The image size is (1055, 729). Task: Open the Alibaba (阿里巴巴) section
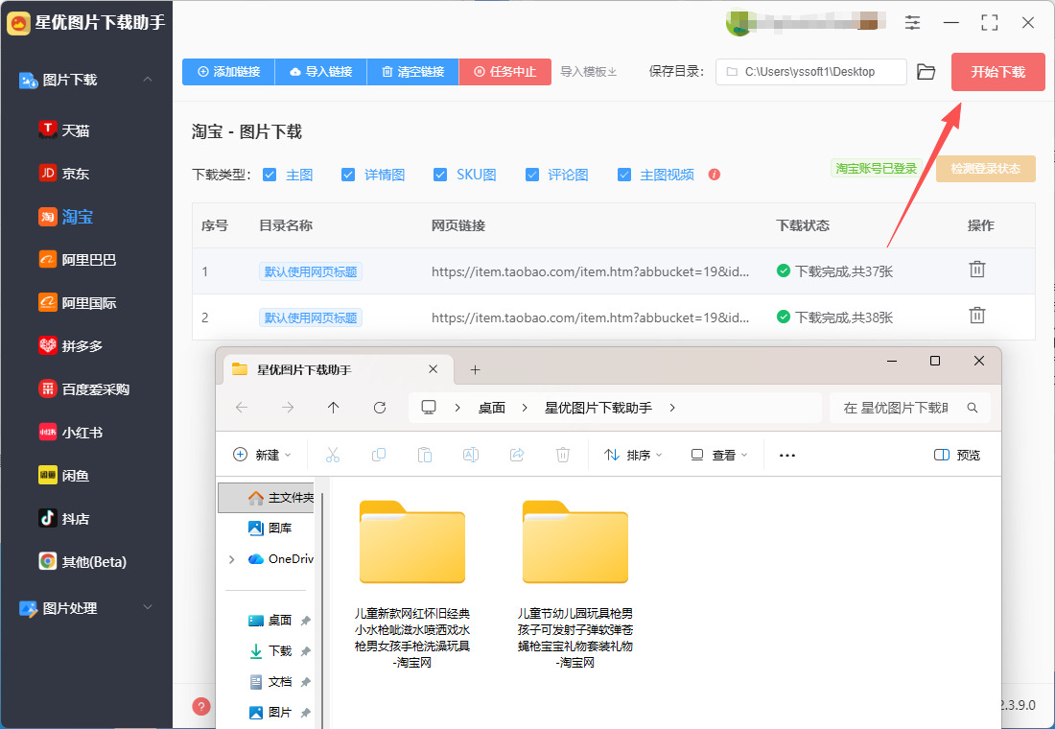point(78,259)
